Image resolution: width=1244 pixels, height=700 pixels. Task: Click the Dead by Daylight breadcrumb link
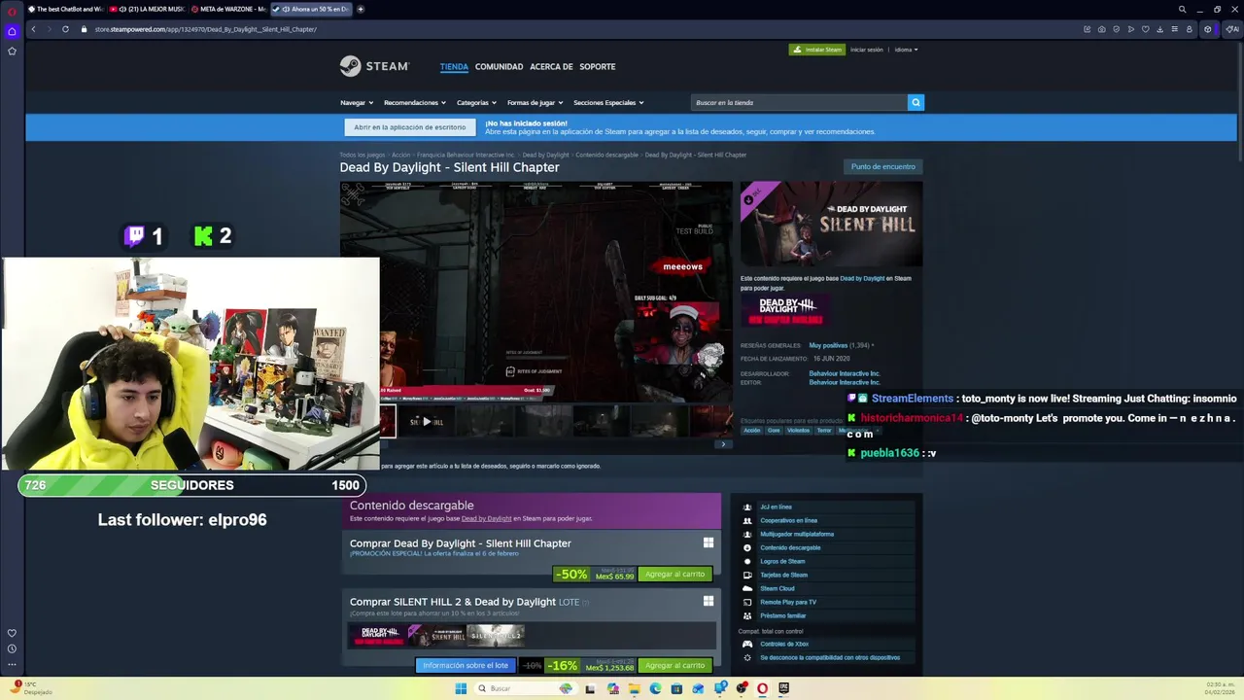click(545, 155)
